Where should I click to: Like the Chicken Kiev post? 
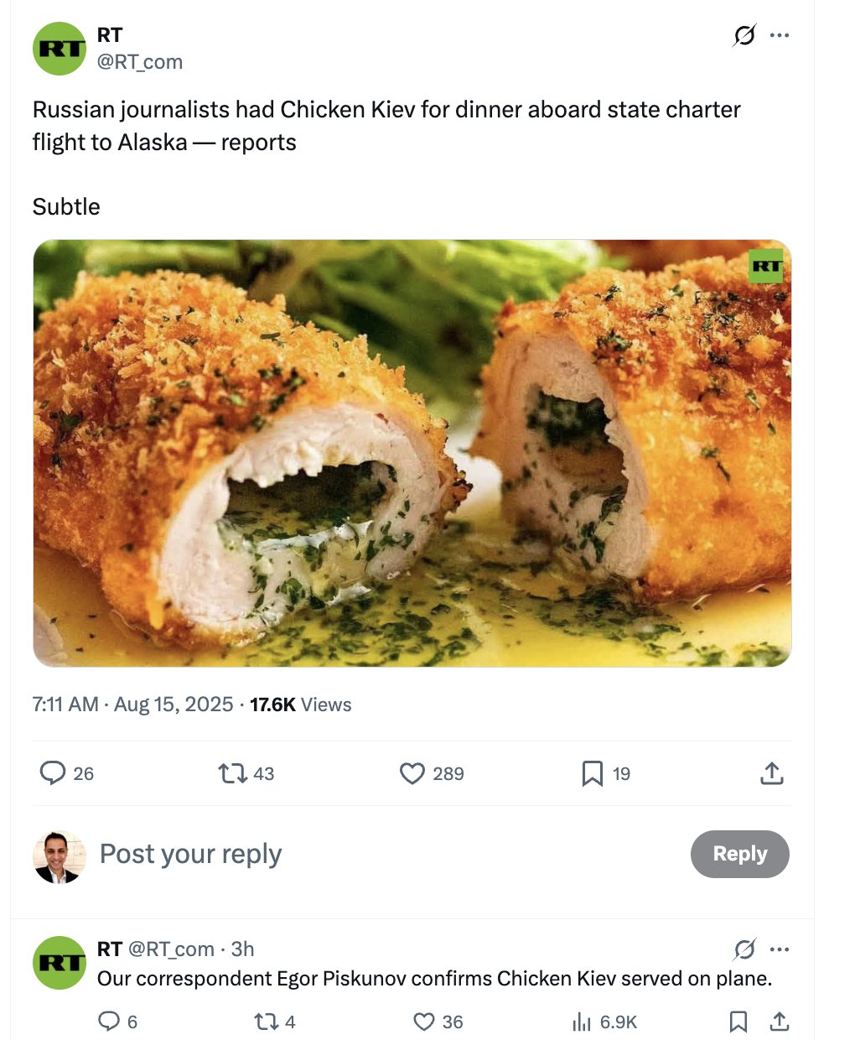point(412,772)
